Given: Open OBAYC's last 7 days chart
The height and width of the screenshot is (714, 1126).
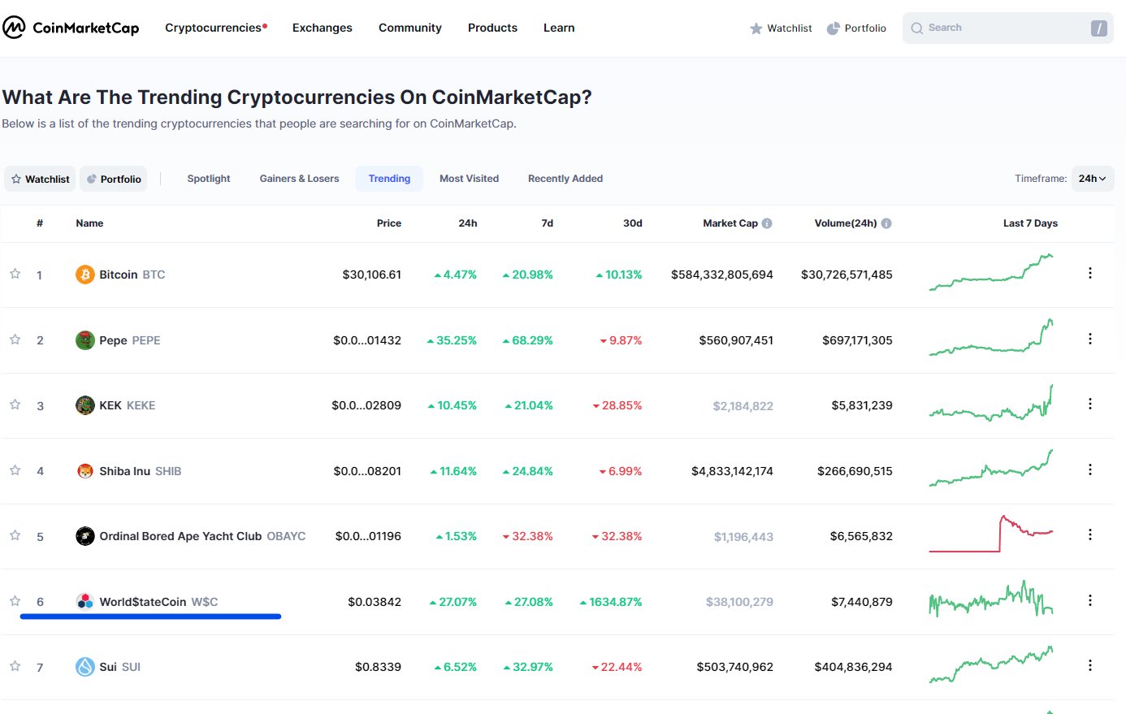Looking at the screenshot, I should 991,534.
